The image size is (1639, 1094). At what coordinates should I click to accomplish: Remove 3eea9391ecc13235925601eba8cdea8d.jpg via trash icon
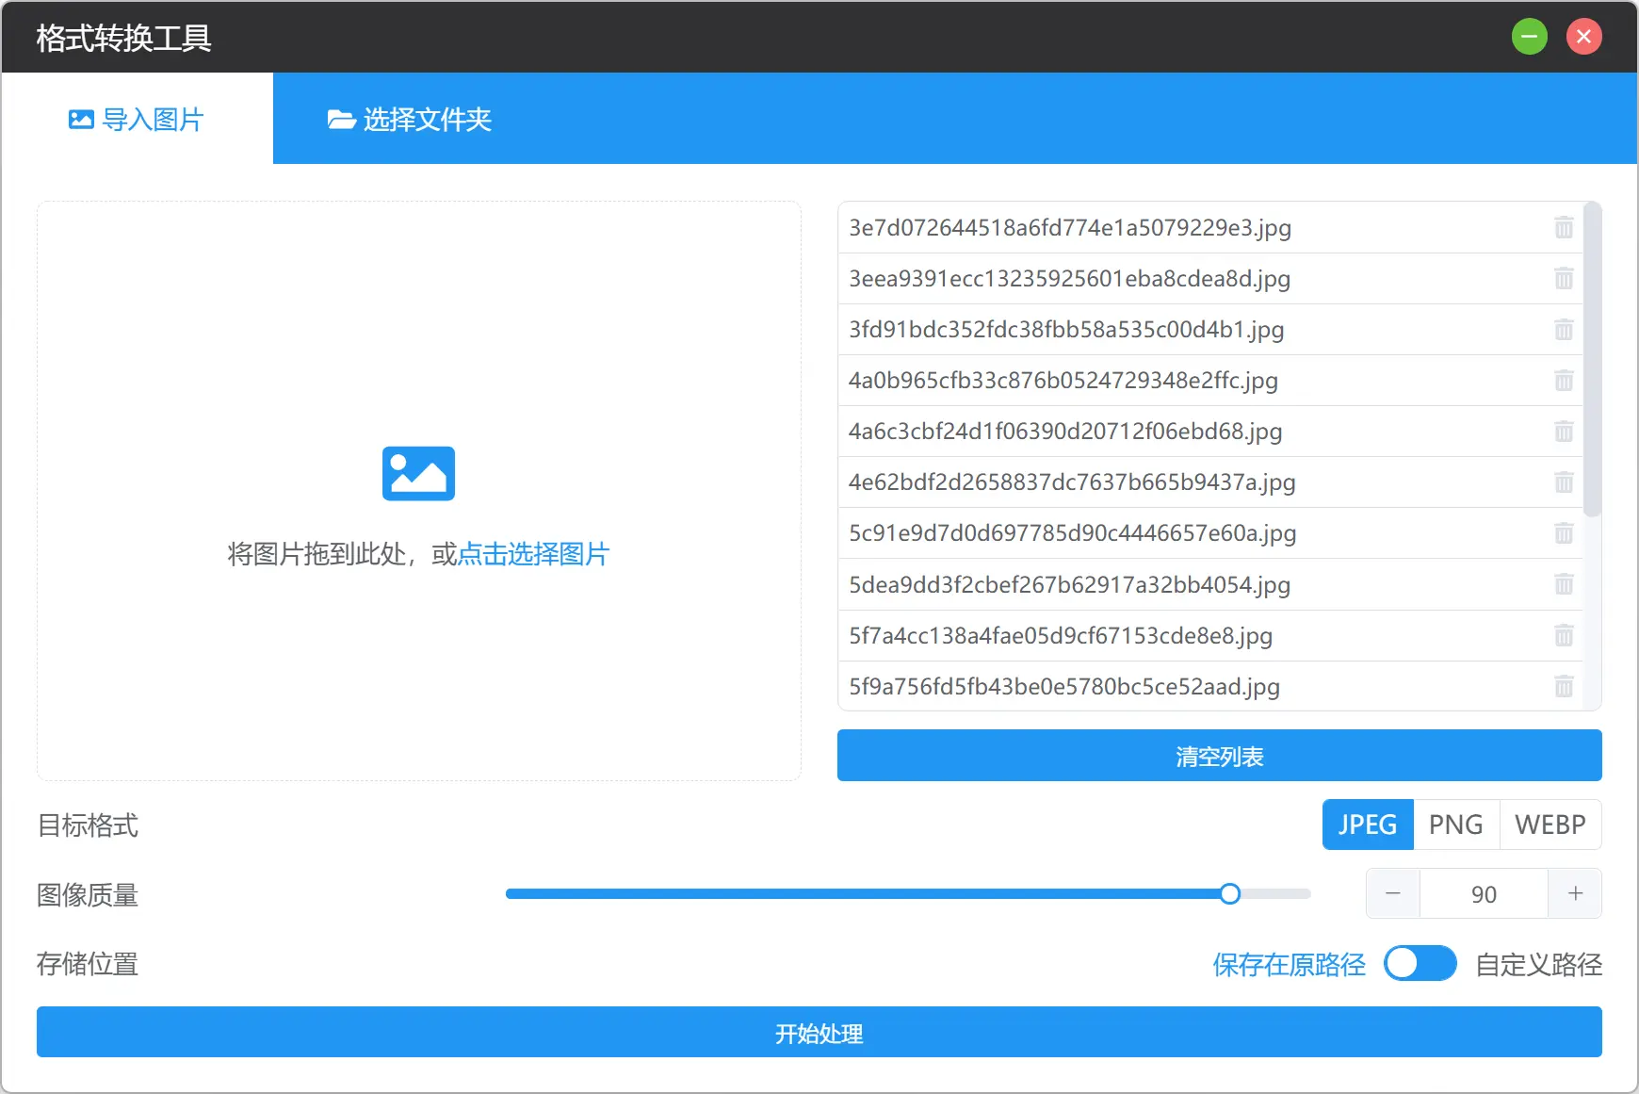click(x=1565, y=279)
